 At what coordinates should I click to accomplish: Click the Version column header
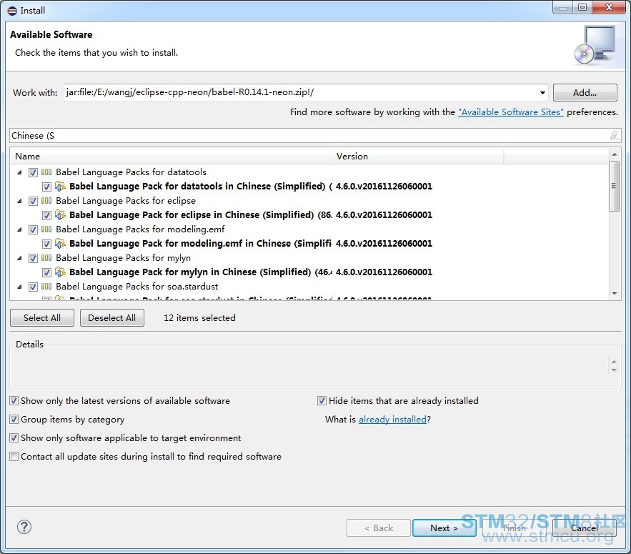point(418,157)
